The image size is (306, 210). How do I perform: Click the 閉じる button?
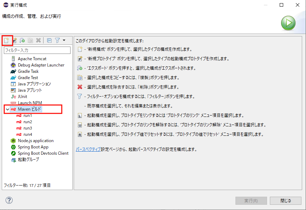pyautogui.click(x=285, y=201)
